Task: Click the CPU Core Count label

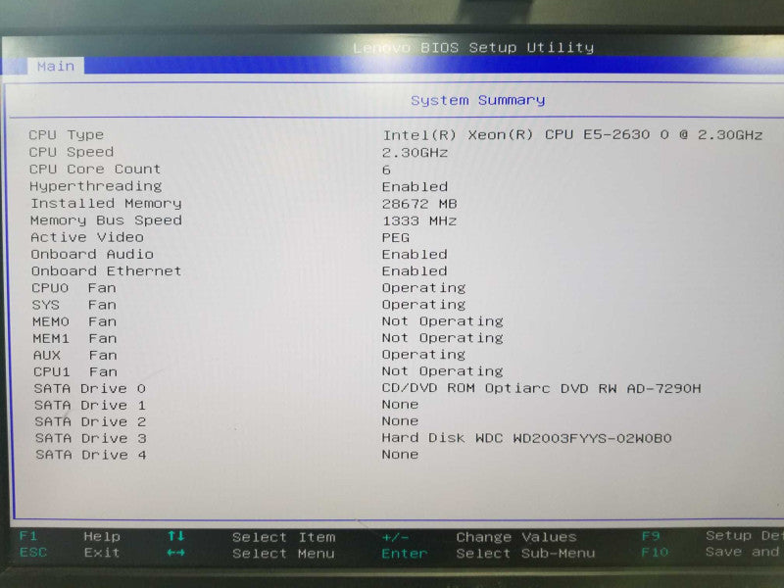Action: coord(95,169)
